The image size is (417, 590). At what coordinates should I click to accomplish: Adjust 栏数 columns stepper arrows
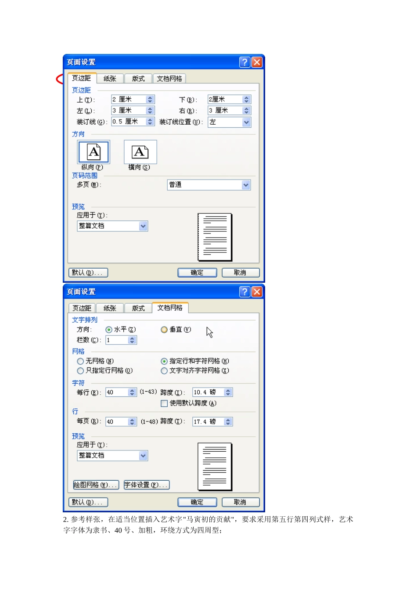pos(132,340)
